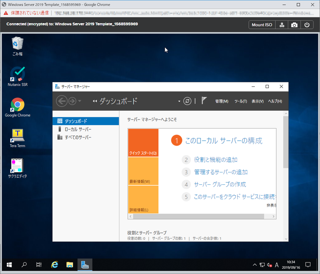Click vertical scrollbar up arrow in Server Manager

286,114
